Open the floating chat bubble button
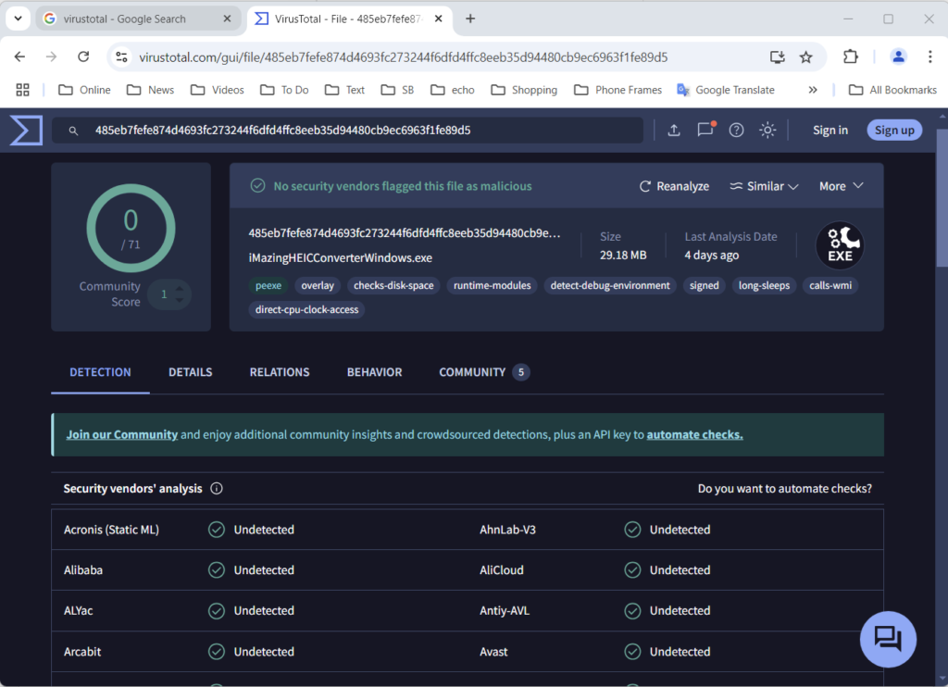948x687 pixels. [888, 639]
